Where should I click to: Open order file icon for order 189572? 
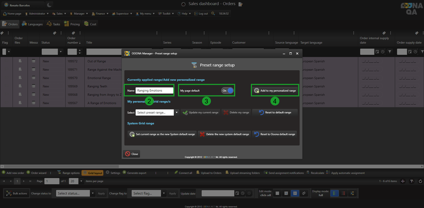tap(20, 61)
